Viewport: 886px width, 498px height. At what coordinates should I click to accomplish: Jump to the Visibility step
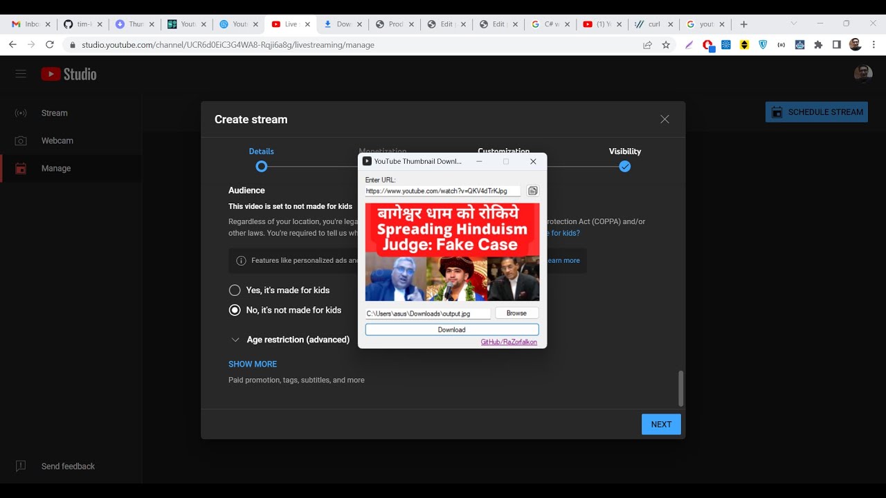(624, 166)
